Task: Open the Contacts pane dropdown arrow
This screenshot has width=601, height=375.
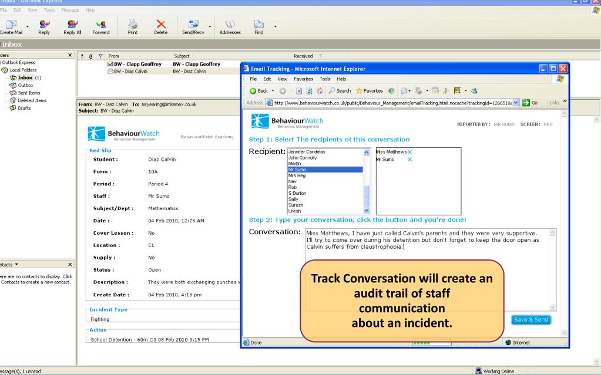Action: click(x=16, y=264)
